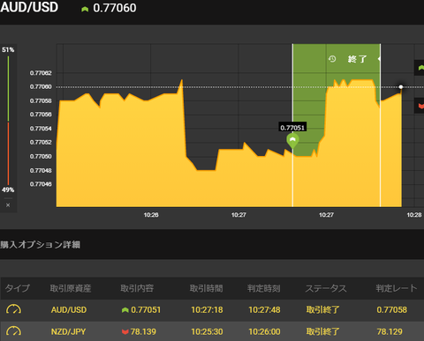Click the AUD/USD chart title

click(29, 7)
